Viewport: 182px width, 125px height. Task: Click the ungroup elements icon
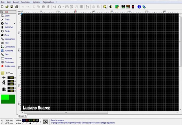tap(98, 7)
